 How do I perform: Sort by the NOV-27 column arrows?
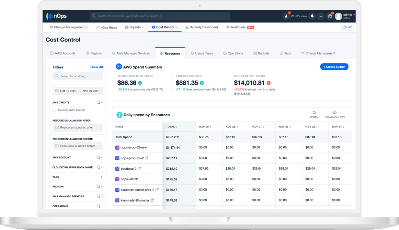point(264,127)
